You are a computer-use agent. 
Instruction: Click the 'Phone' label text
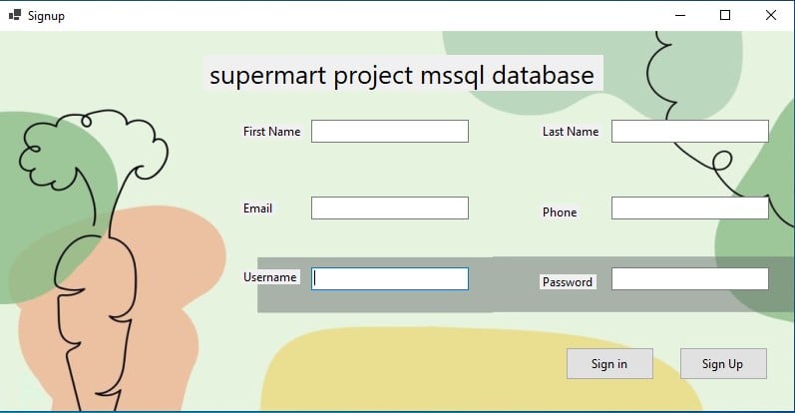[560, 212]
